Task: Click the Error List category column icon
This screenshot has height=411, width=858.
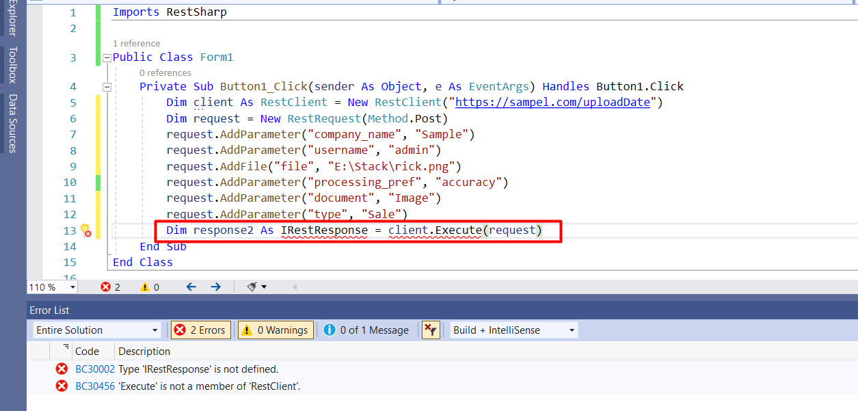Action: pos(66,347)
